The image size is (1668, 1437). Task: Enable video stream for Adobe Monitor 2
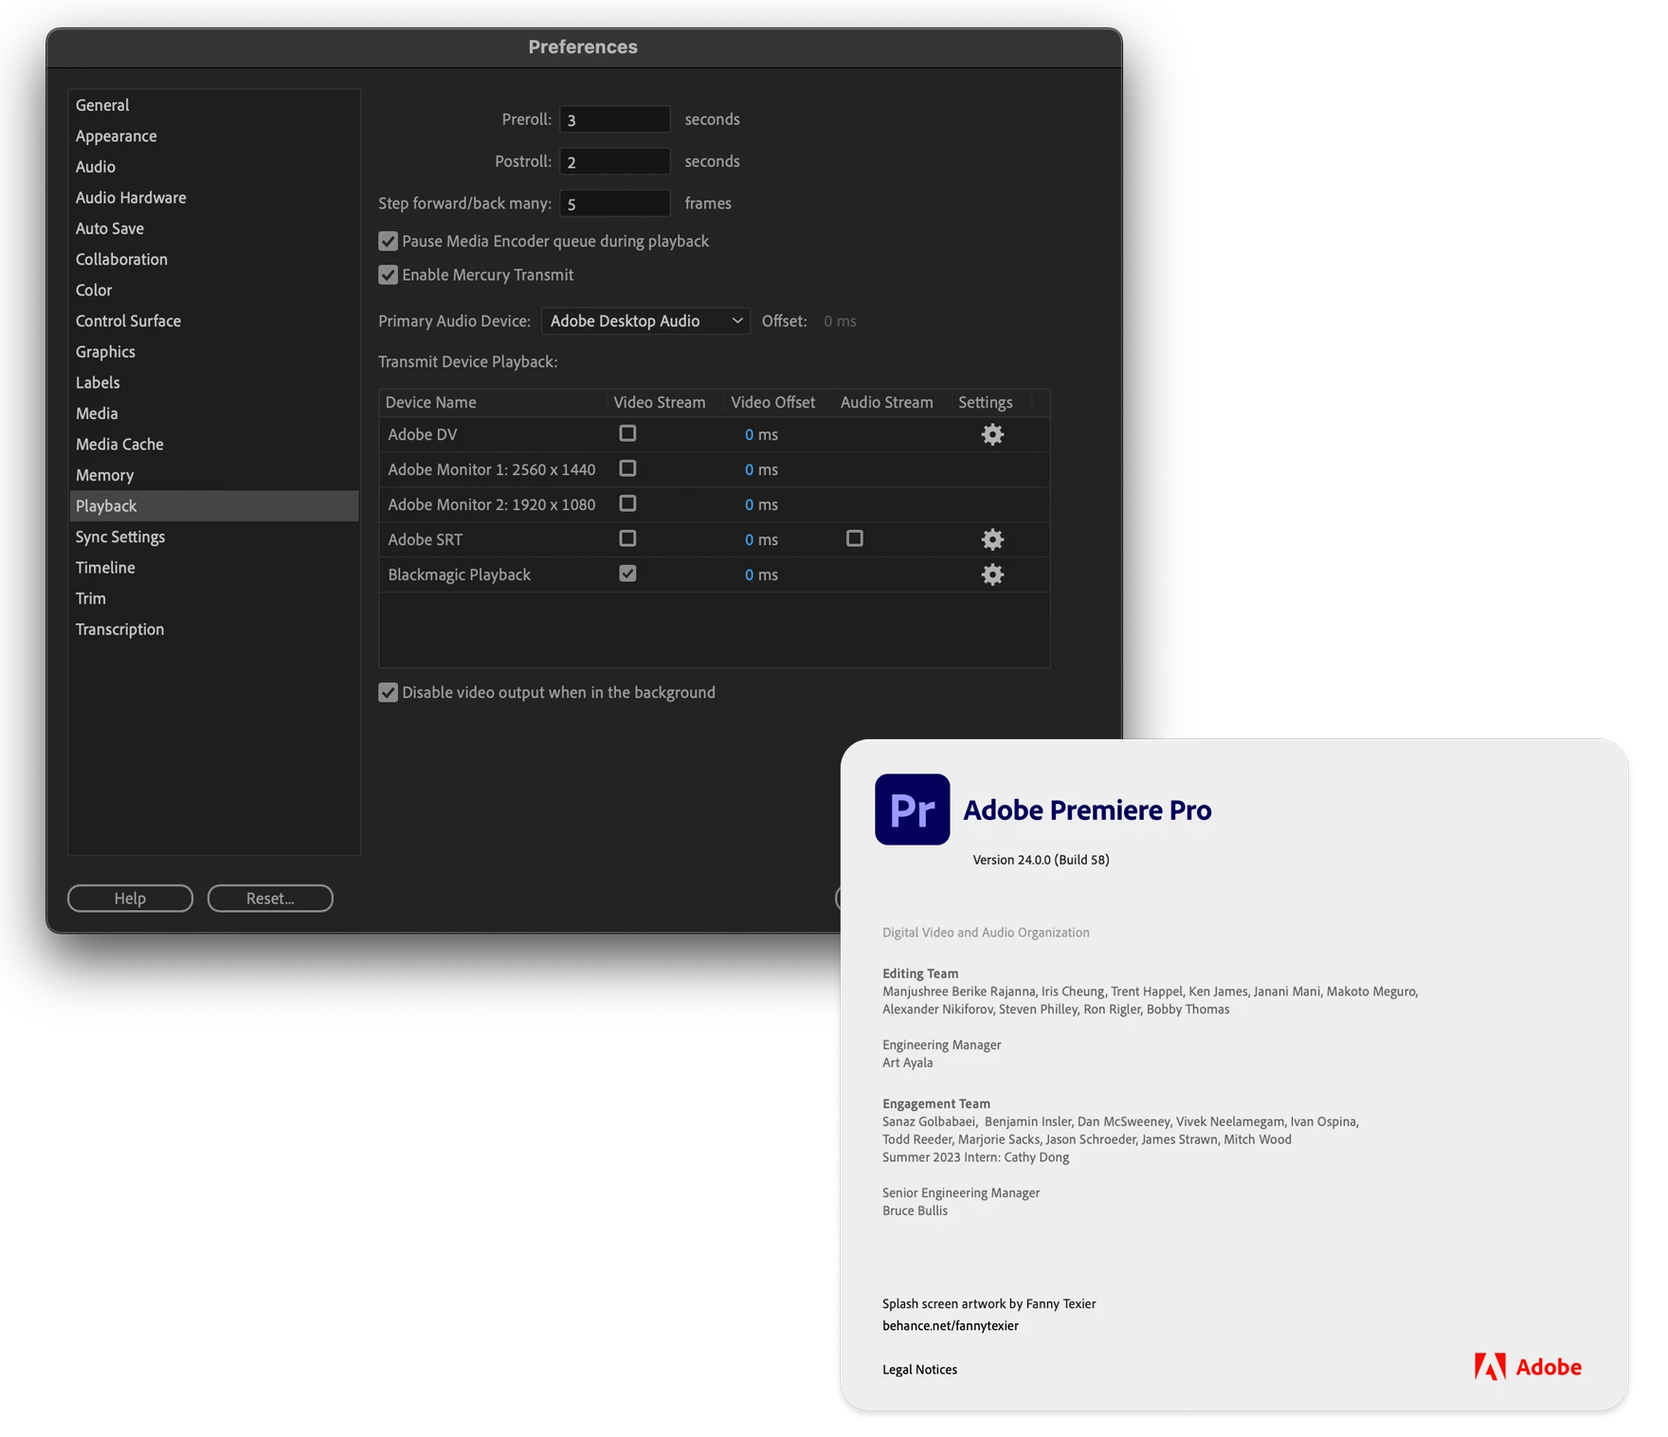tap(627, 503)
